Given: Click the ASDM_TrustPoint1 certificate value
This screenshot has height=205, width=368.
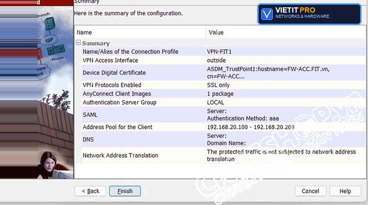Looking at the screenshot, I should (268, 73).
